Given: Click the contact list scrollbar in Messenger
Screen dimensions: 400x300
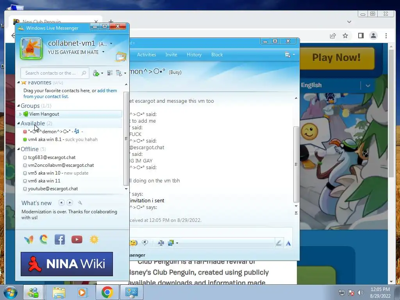Looking at the screenshot, I should (x=126, y=139).
